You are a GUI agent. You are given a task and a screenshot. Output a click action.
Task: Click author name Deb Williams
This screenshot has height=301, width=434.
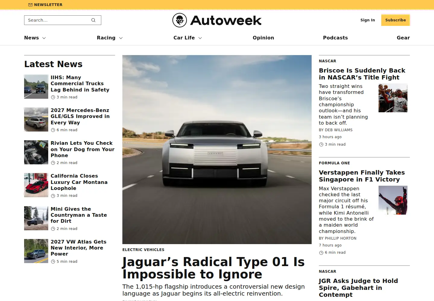pyautogui.click(x=339, y=130)
